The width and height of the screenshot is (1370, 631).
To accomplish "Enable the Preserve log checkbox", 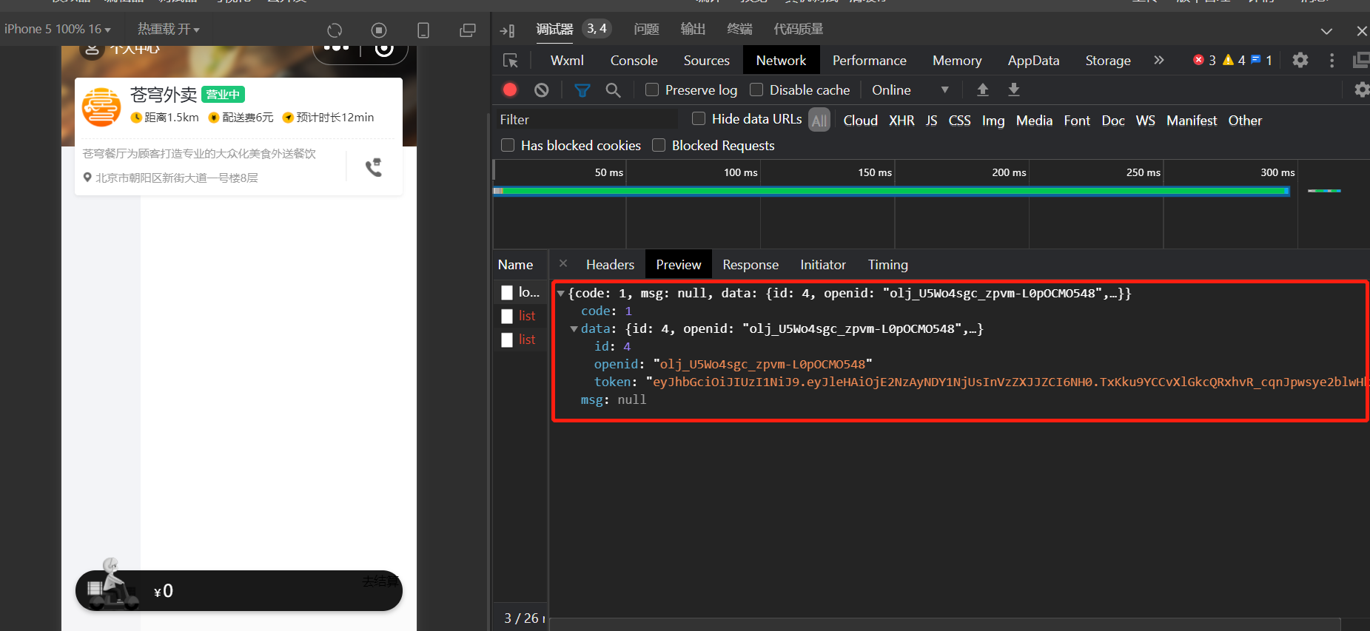I will click(x=652, y=90).
